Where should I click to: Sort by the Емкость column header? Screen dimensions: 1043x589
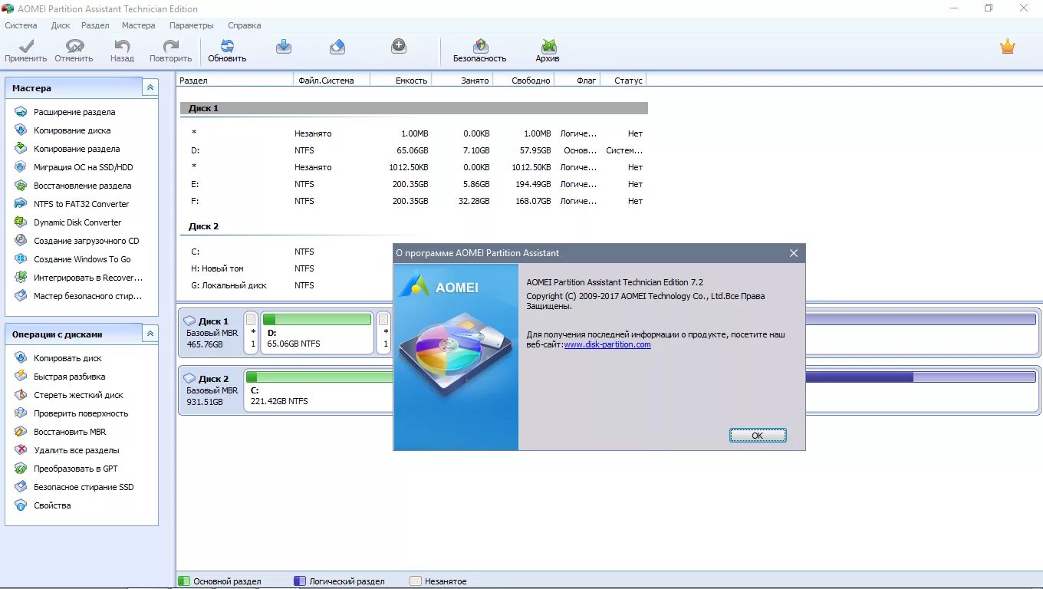click(400, 80)
